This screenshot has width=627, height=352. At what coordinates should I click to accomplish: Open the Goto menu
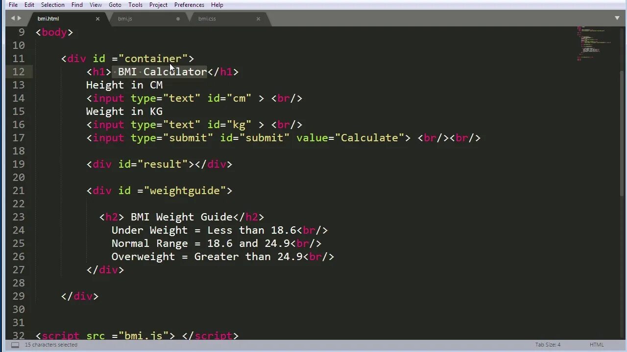[115, 5]
